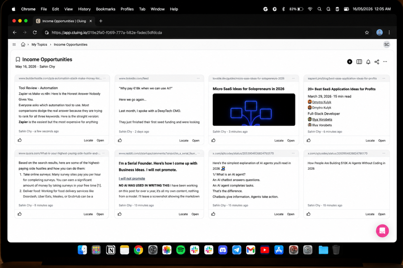Like the quora side hustle card

point(20,214)
